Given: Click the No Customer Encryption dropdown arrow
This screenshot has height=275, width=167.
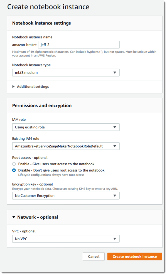Looking at the screenshot, I should coord(115,196).
